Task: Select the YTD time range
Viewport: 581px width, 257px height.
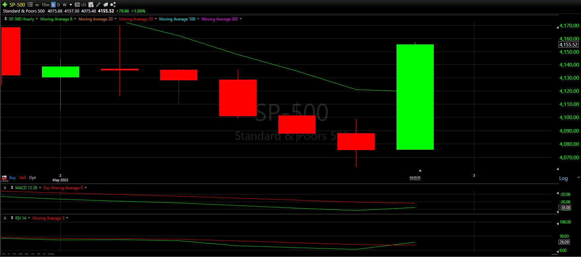Action: [14, 254]
